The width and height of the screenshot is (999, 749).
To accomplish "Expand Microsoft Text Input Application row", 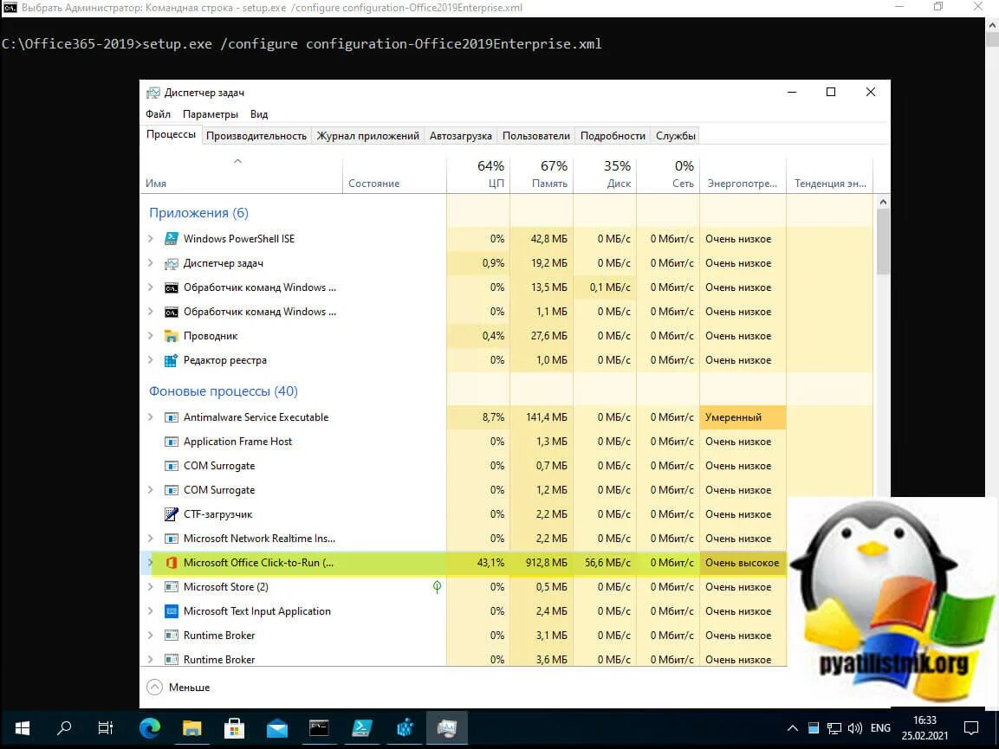I will pos(151,610).
